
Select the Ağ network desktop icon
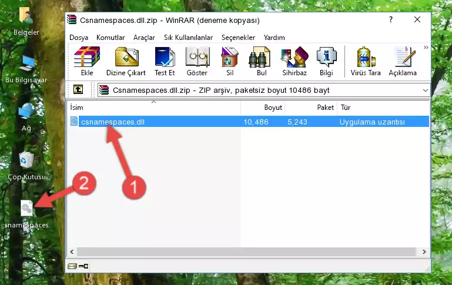click(x=26, y=118)
